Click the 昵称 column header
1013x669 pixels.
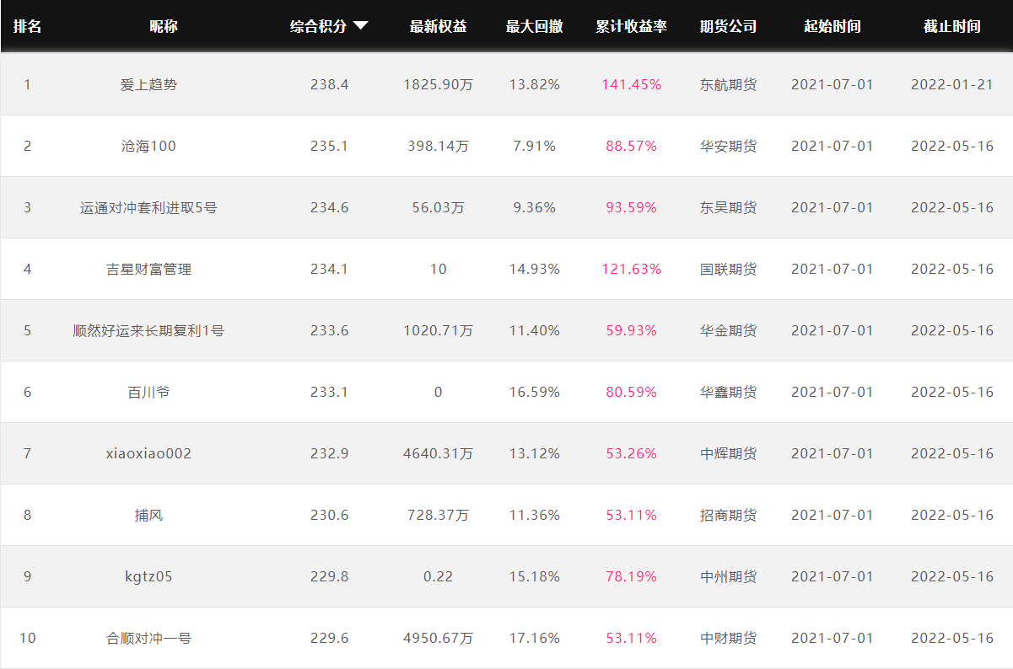pos(164,26)
